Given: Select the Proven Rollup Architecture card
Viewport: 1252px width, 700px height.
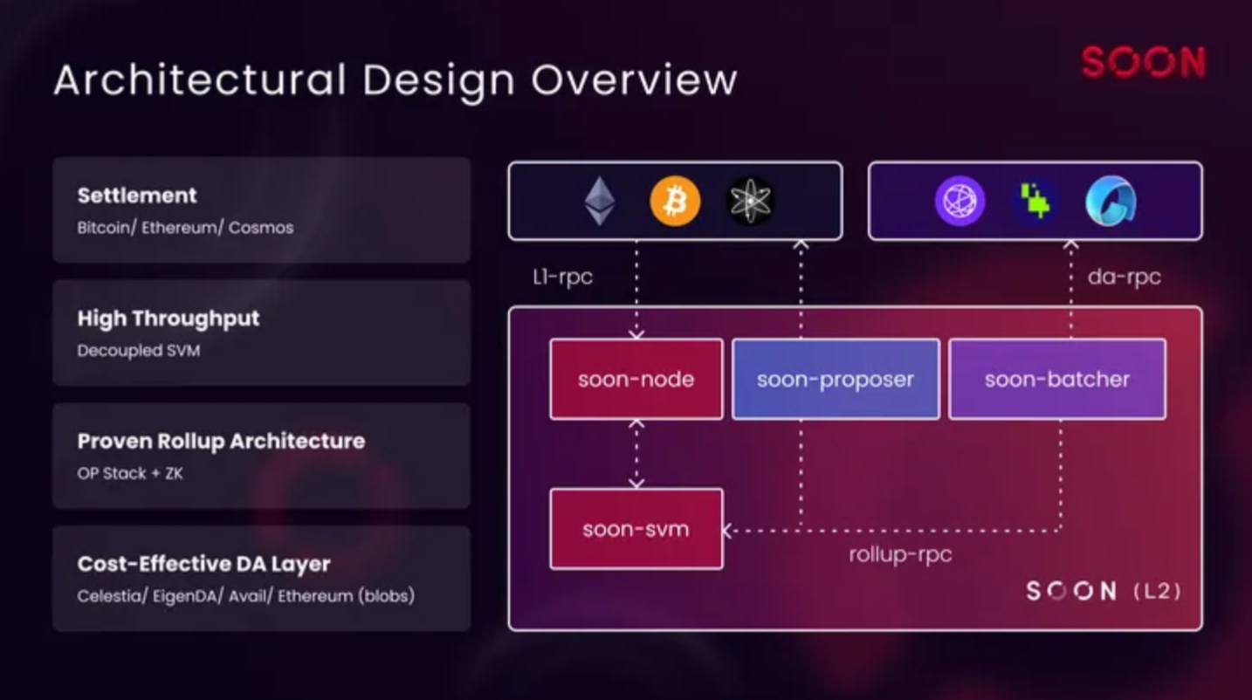Looking at the screenshot, I should click(261, 456).
